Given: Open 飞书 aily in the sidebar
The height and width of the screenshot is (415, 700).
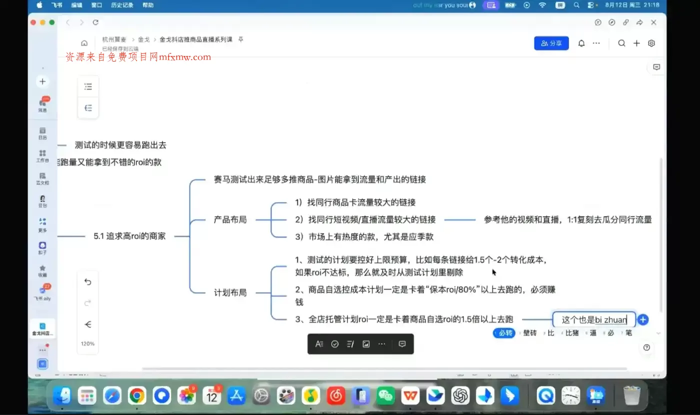Looking at the screenshot, I should 42,293.
